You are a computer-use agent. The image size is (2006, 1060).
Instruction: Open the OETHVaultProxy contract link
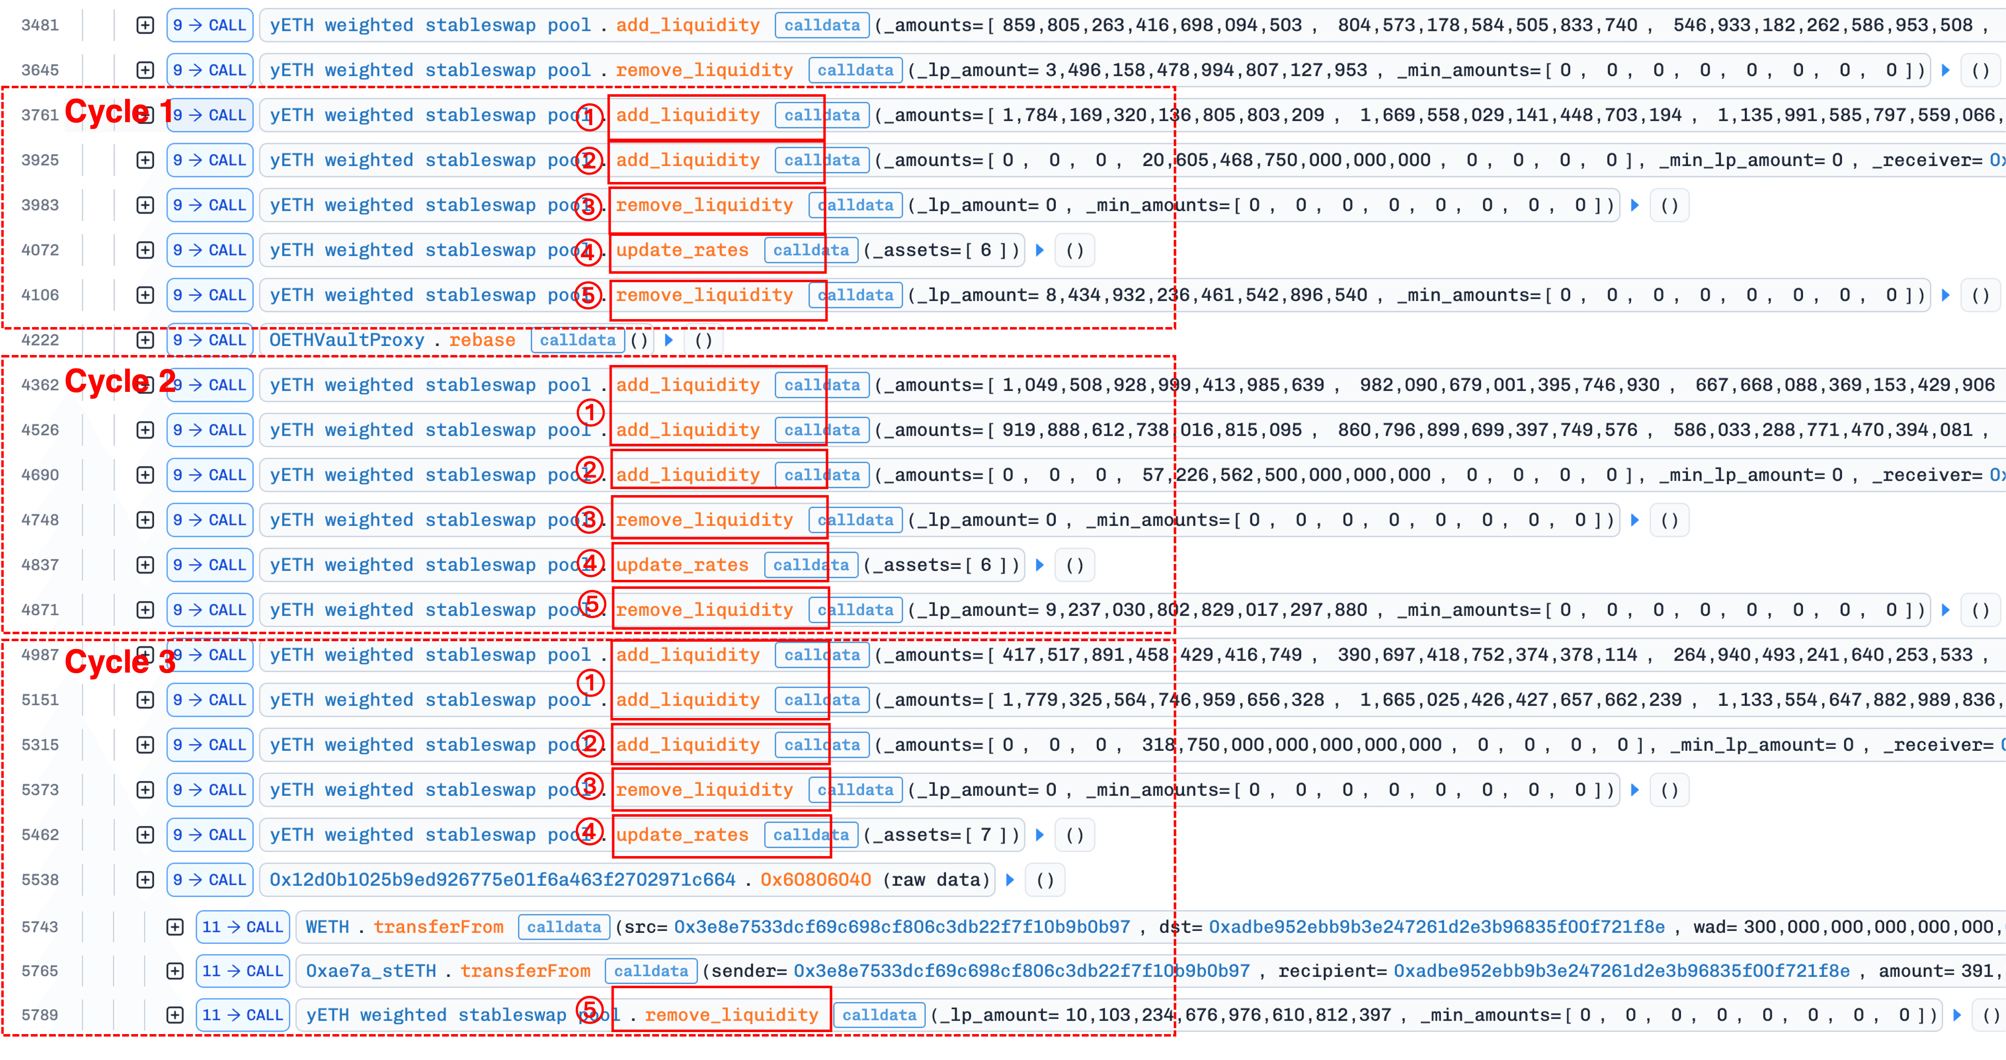pos(346,341)
